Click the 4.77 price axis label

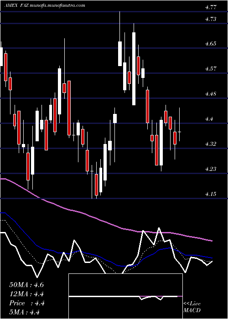pyautogui.click(x=211, y=8)
